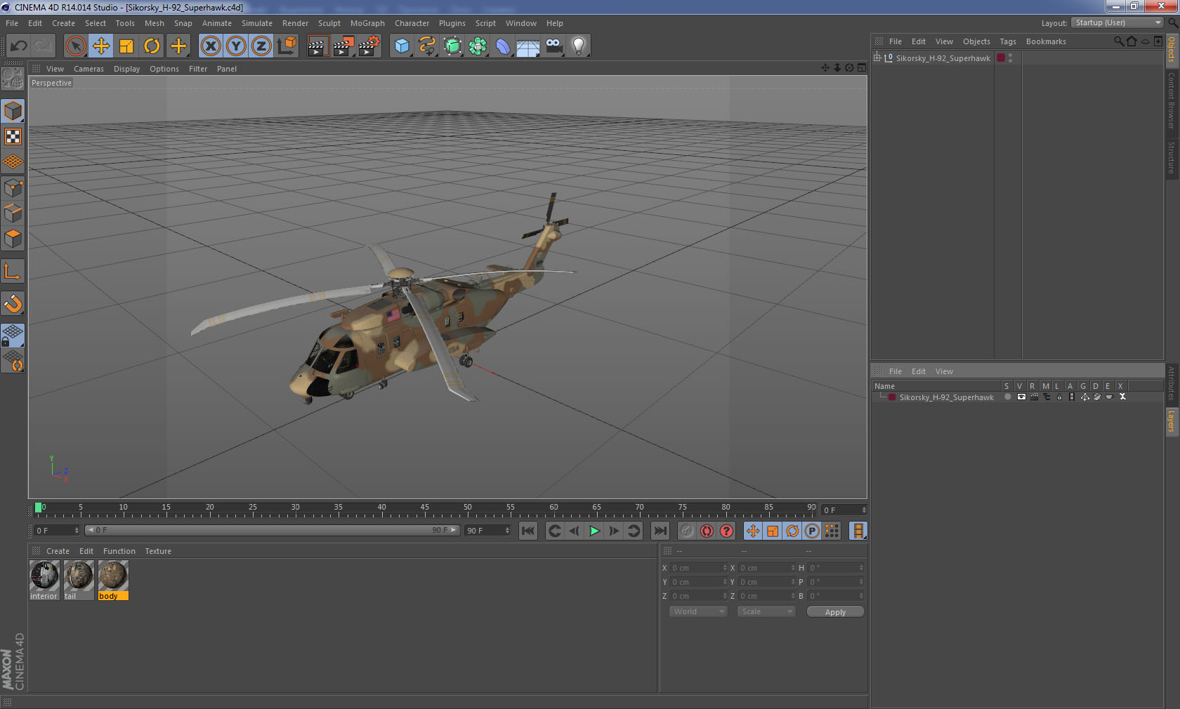This screenshot has height=709, width=1180.
Task: Toggle coordinate system icon
Action: click(287, 46)
